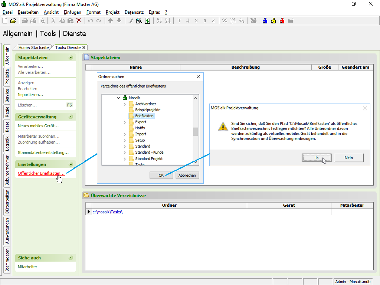Expand the Archivordner folder node
380x285 pixels.
pyautogui.click(x=125, y=104)
